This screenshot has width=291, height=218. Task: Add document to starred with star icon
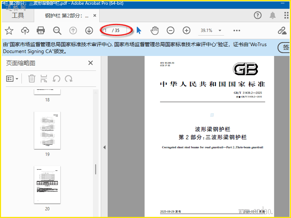click(9, 31)
